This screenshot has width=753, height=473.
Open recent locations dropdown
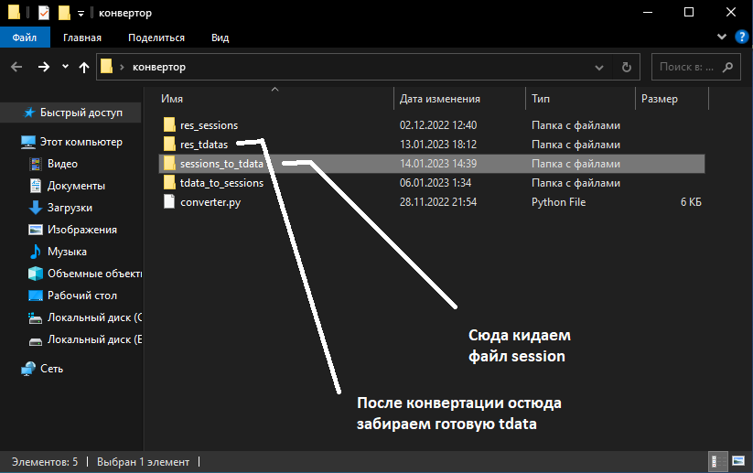[x=65, y=67]
